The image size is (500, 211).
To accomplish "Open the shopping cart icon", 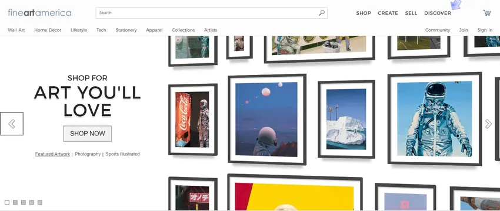I will [x=487, y=13].
